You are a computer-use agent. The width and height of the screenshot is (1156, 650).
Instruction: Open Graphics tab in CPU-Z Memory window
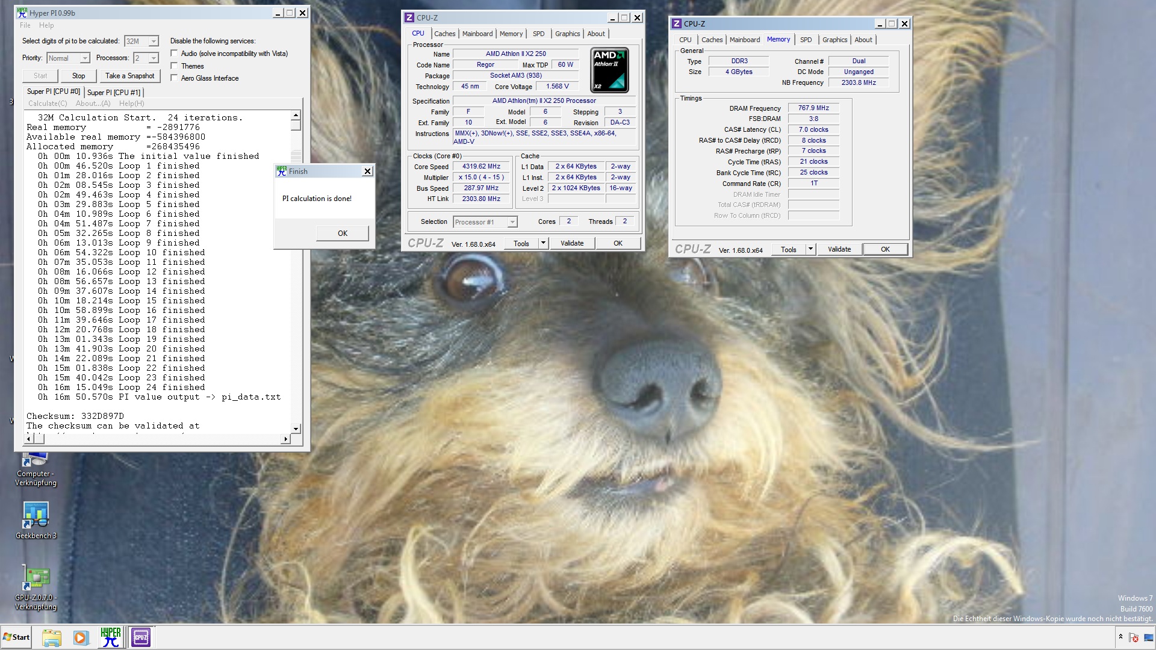click(x=834, y=40)
